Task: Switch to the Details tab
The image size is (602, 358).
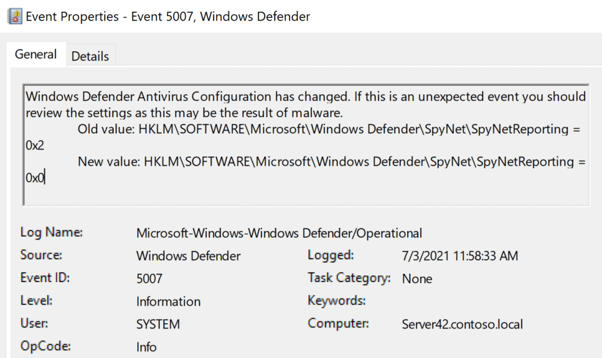Action: click(90, 56)
